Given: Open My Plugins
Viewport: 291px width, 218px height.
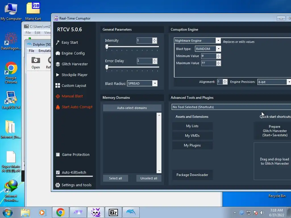Looking at the screenshot, I should click(192, 145).
